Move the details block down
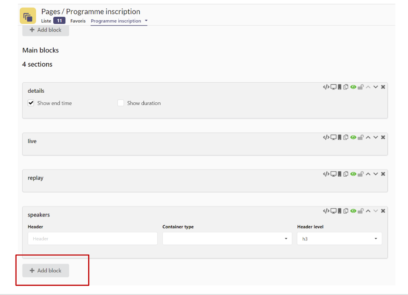The image size is (408, 295). pyautogui.click(x=376, y=87)
